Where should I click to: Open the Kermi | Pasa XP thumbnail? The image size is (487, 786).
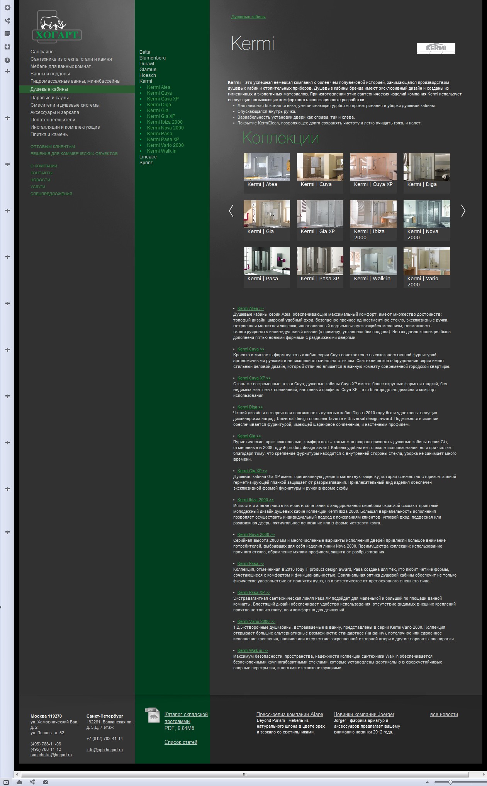pos(320,267)
